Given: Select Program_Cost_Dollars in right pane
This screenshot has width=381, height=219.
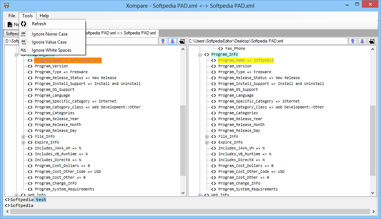Looking at the screenshot, I should click(x=246, y=166).
